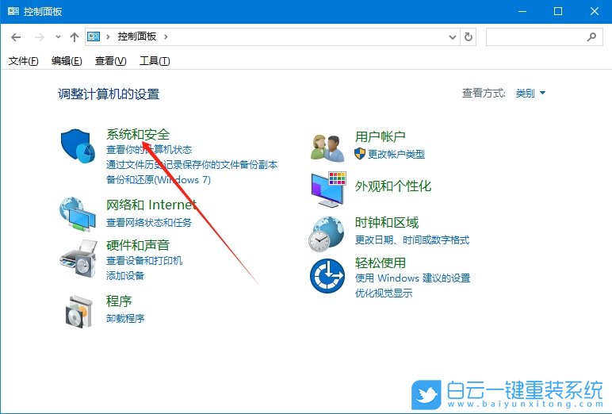
Task: Minimize the Control Panel window
Action: 522,11
